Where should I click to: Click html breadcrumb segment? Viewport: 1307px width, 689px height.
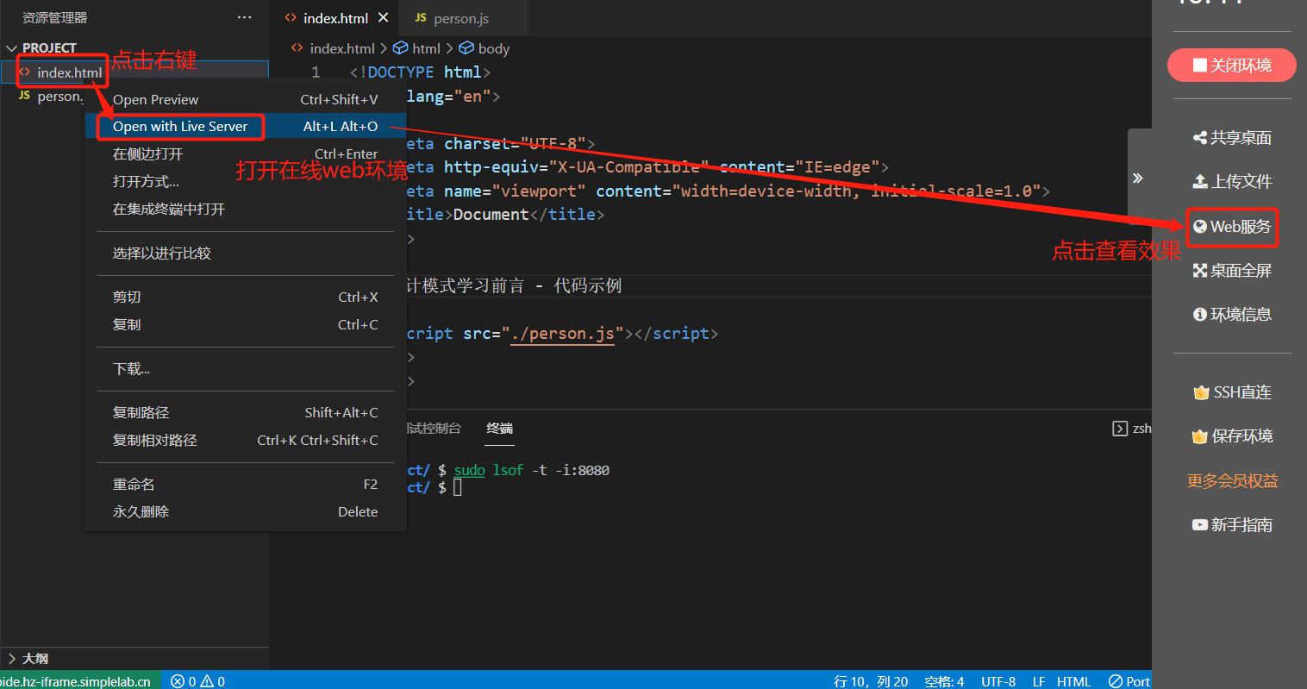(417, 48)
